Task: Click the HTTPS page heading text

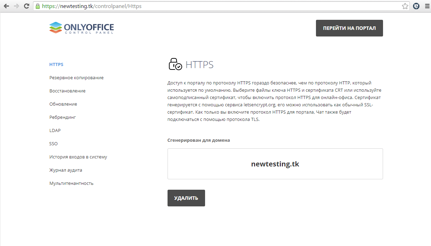Action: point(200,65)
